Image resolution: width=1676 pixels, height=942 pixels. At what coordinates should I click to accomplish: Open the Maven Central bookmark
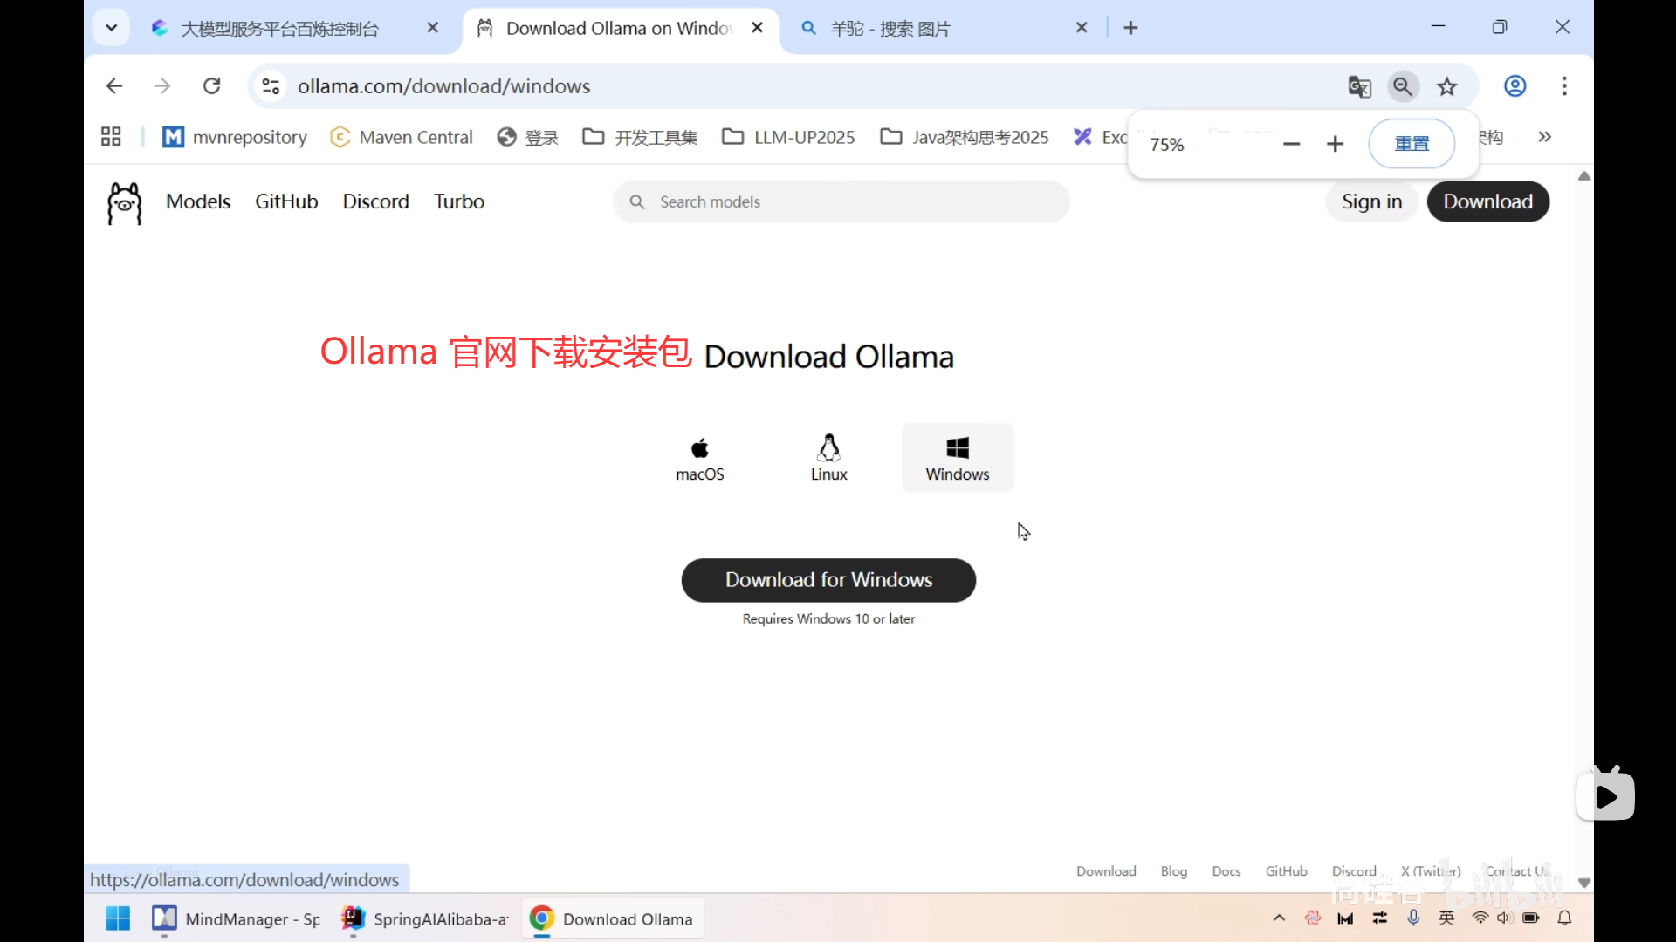click(x=401, y=137)
